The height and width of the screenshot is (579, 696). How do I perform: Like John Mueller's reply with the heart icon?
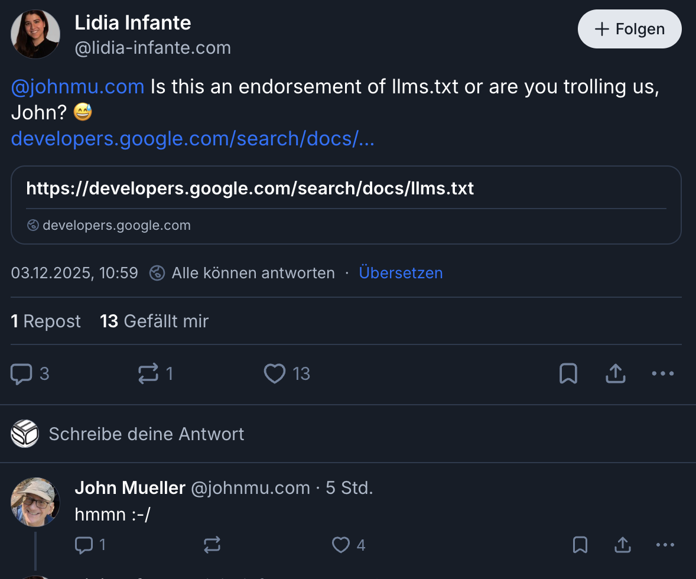tap(342, 545)
